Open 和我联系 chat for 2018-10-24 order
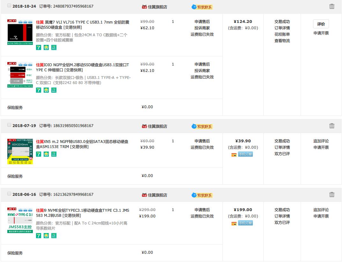 [202, 7]
